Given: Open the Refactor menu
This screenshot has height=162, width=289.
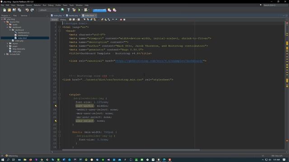Looking at the screenshot, I should pyautogui.click(x=37, y=5).
